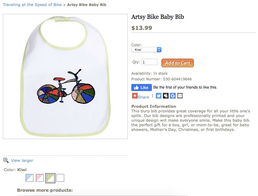Viewport: 258px width, 196px height.
Task: Select the pink color swatch
Action: [40, 178]
